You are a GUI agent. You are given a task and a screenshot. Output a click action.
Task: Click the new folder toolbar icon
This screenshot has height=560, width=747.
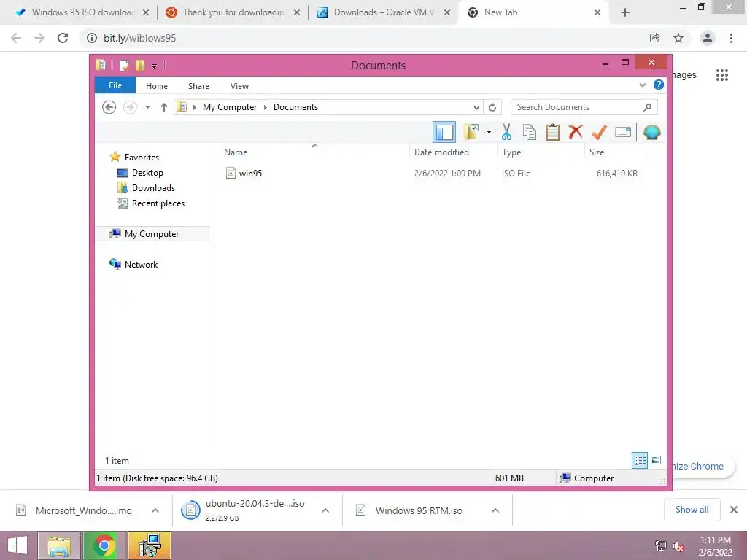pyautogui.click(x=471, y=132)
